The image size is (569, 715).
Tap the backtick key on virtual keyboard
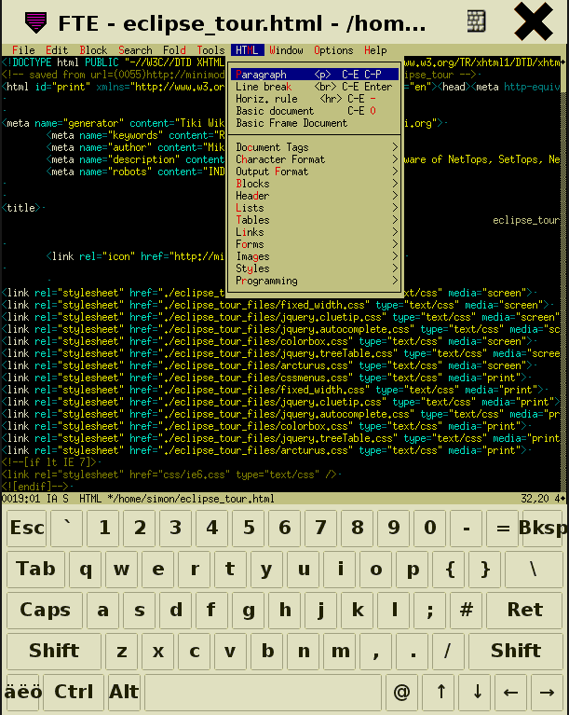(67, 528)
